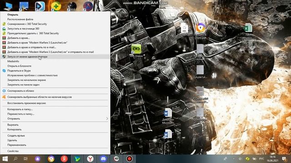291x163 pixels.
Task: Open Yandex Browser "Y" taskbar icon
Action: (90, 159)
